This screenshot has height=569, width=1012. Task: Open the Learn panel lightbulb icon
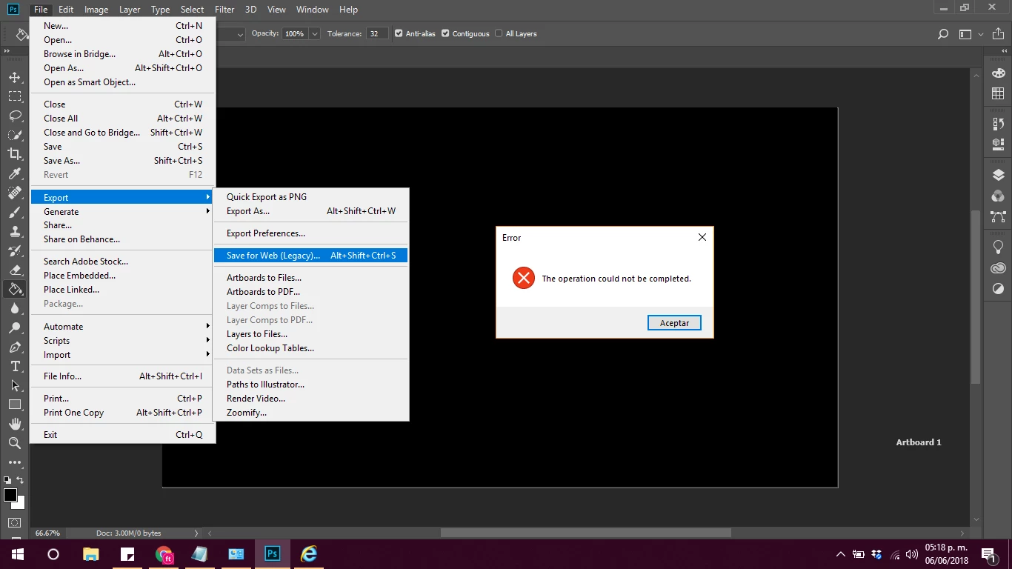(998, 247)
